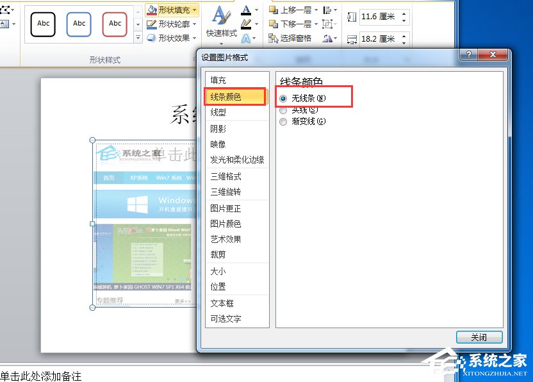
Task: Switch to the 阴影 (Shadow) category
Action: [x=219, y=128]
